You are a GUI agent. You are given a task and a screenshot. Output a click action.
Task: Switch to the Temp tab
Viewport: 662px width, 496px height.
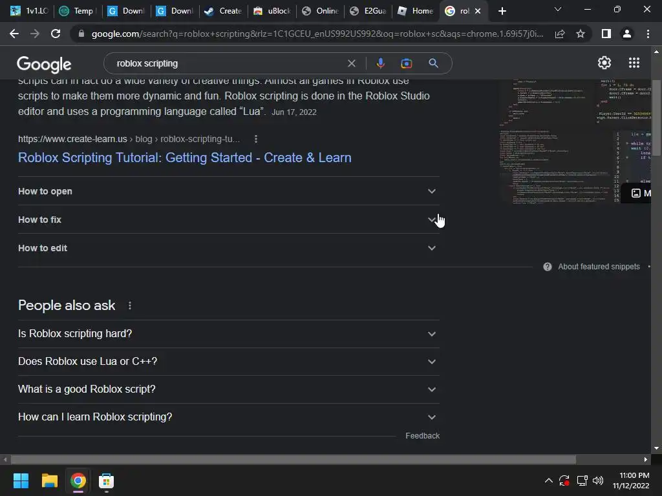78,11
